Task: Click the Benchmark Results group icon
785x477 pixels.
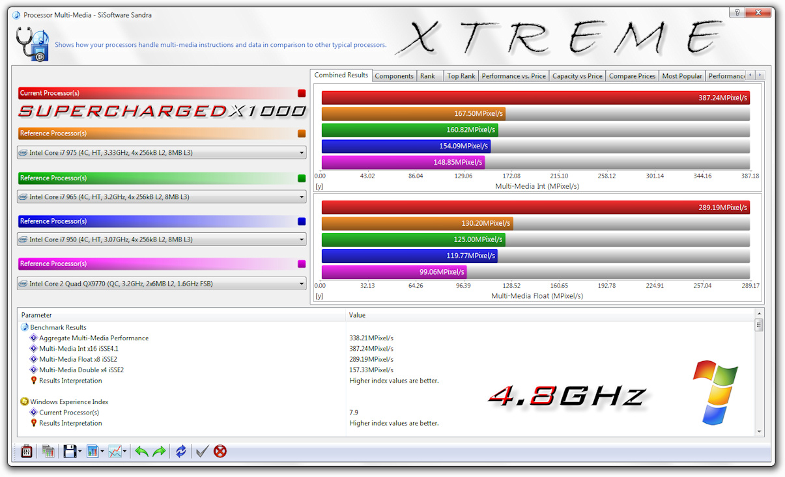Action: [25, 327]
